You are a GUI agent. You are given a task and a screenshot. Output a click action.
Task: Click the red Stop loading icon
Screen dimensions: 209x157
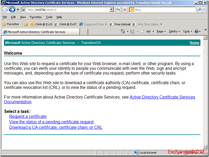click(x=125, y=9)
